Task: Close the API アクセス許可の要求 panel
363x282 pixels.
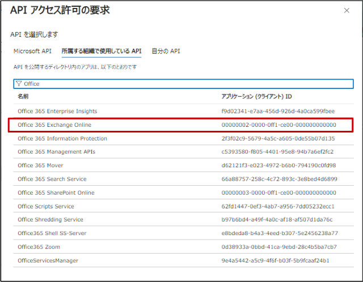Action: [347, 10]
